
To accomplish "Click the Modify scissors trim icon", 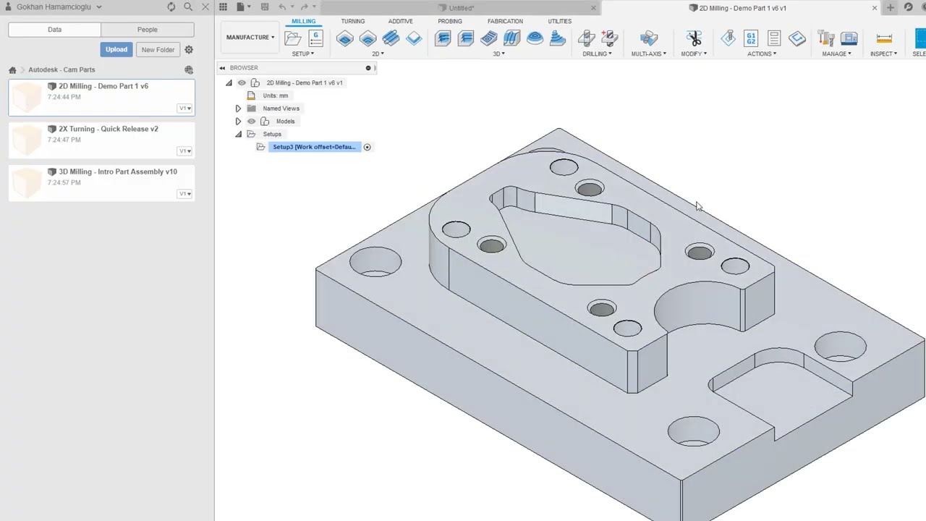I will click(694, 38).
